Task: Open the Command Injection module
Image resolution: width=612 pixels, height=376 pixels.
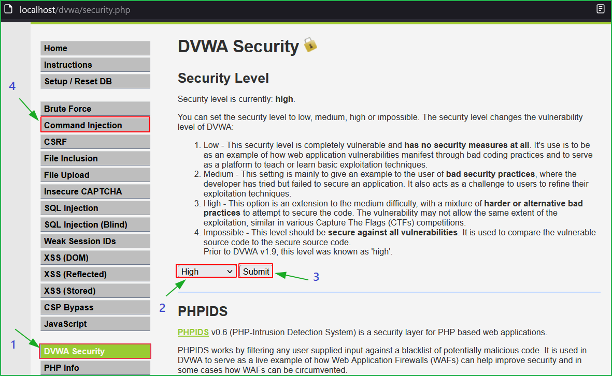Action: 95,125
